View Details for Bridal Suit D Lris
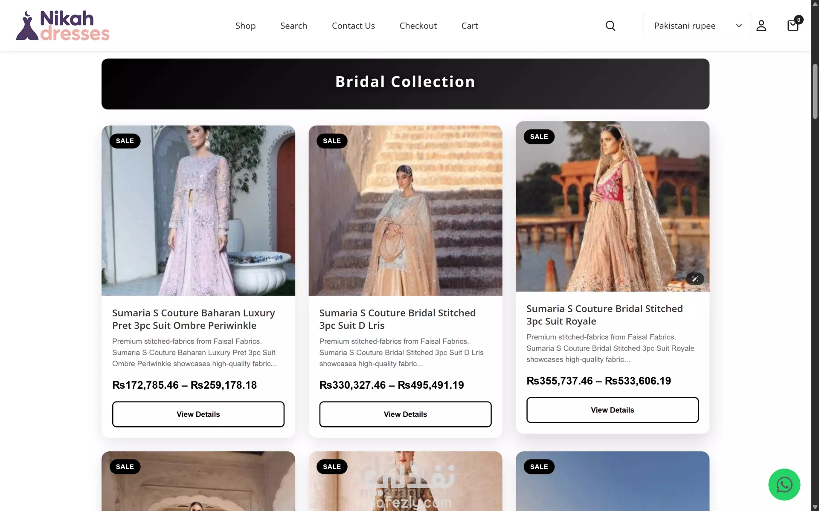819x511 pixels. pos(405,414)
